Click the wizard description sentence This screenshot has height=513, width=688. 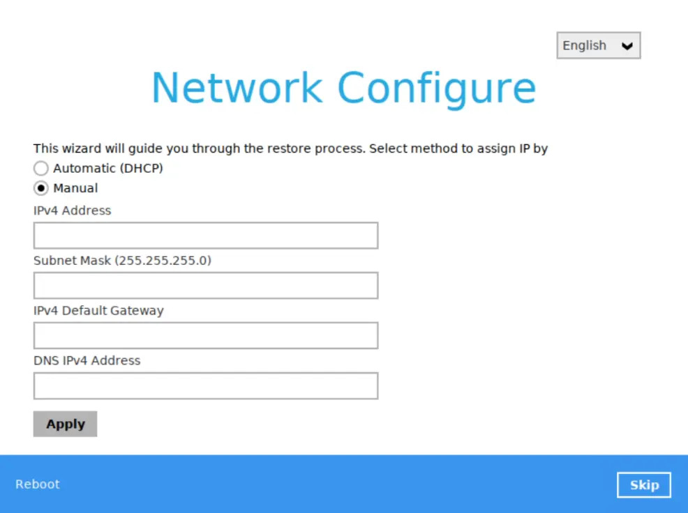pos(290,148)
